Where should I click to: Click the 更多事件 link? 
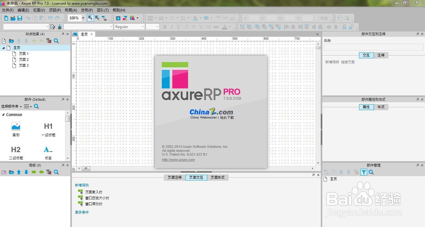click(x=82, y=213)
